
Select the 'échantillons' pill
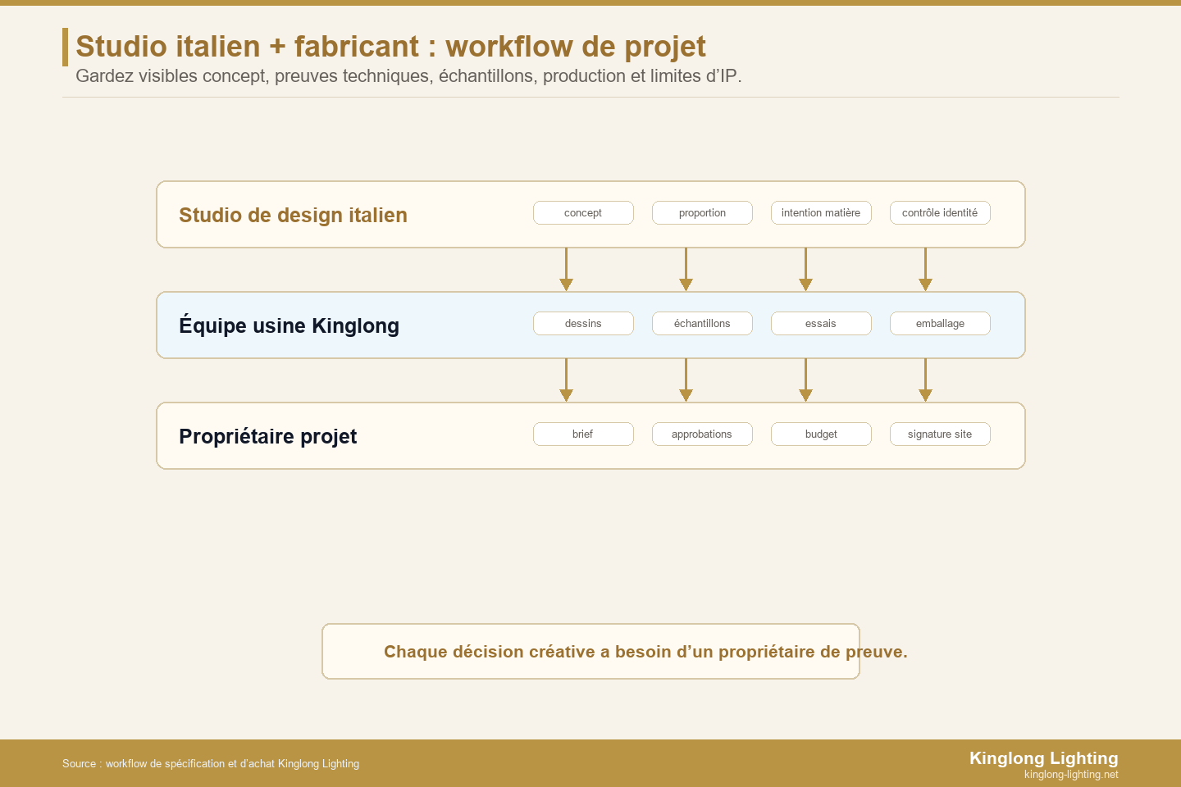(702, 323)
